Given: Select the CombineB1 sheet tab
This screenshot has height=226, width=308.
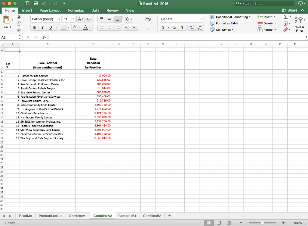Looking at the screenshot, I should pos(127,215).
